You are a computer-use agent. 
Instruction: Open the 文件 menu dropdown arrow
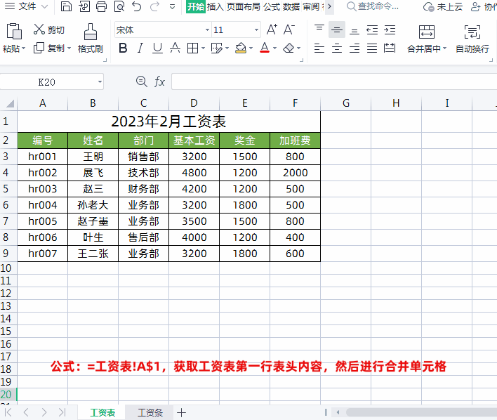(x=45, y=6)
